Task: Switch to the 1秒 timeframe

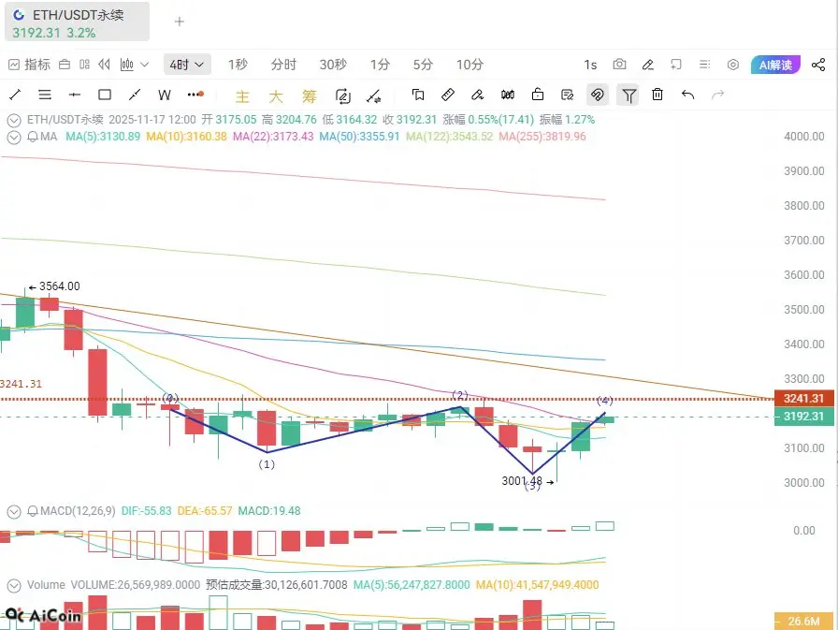Action: [x=238, y=65]
